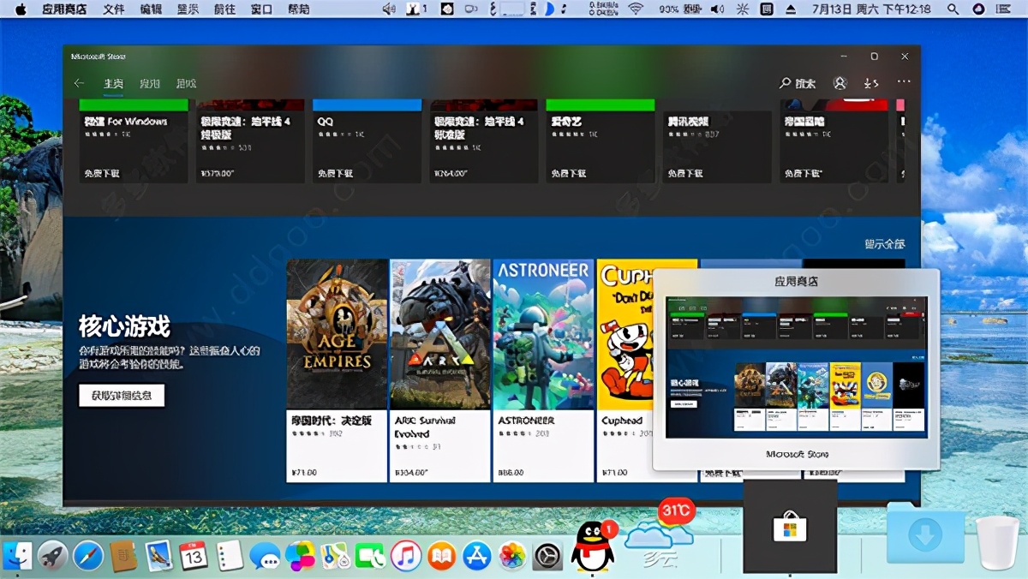The width and height of the screenshot is (1028, 579).
Task: Open Safari from the dock
Action: click(85, 556)
